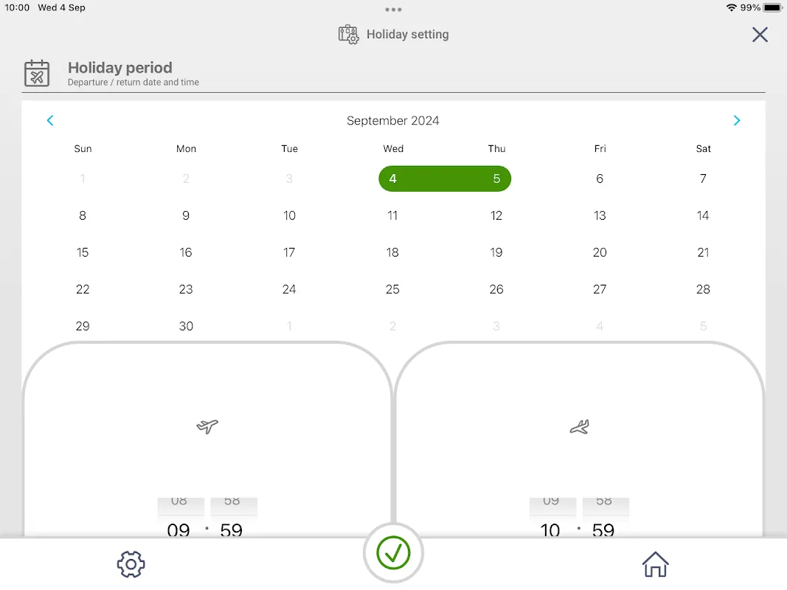The image size is (787, 590).
Task: Close the Holiday setting screen
Action: 760,35
